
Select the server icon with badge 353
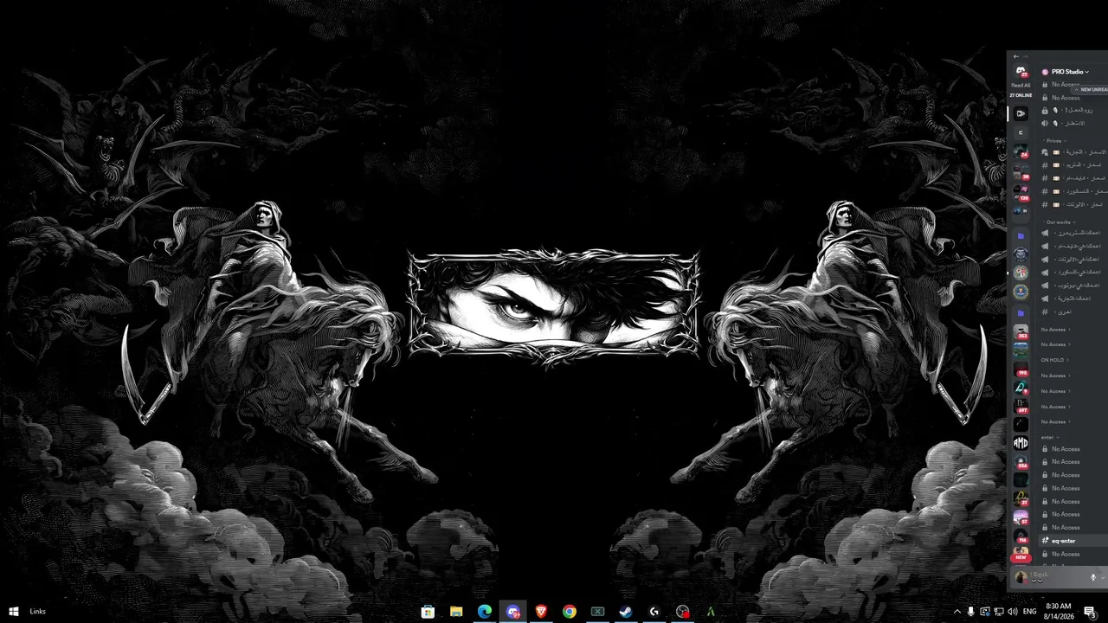click(x=1021, y=332)
